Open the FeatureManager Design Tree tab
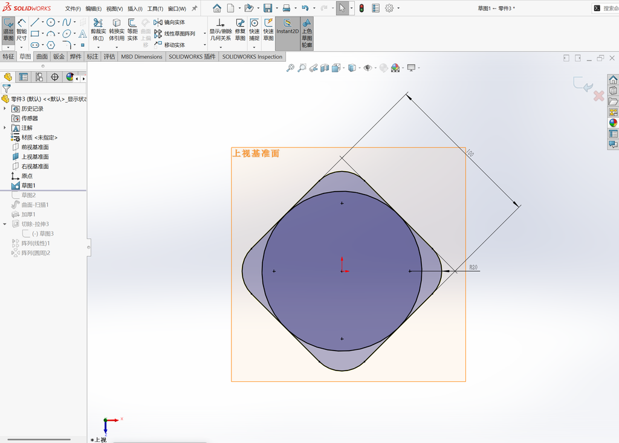Screen dimensions: 619x443 click(x=8, y=77)
